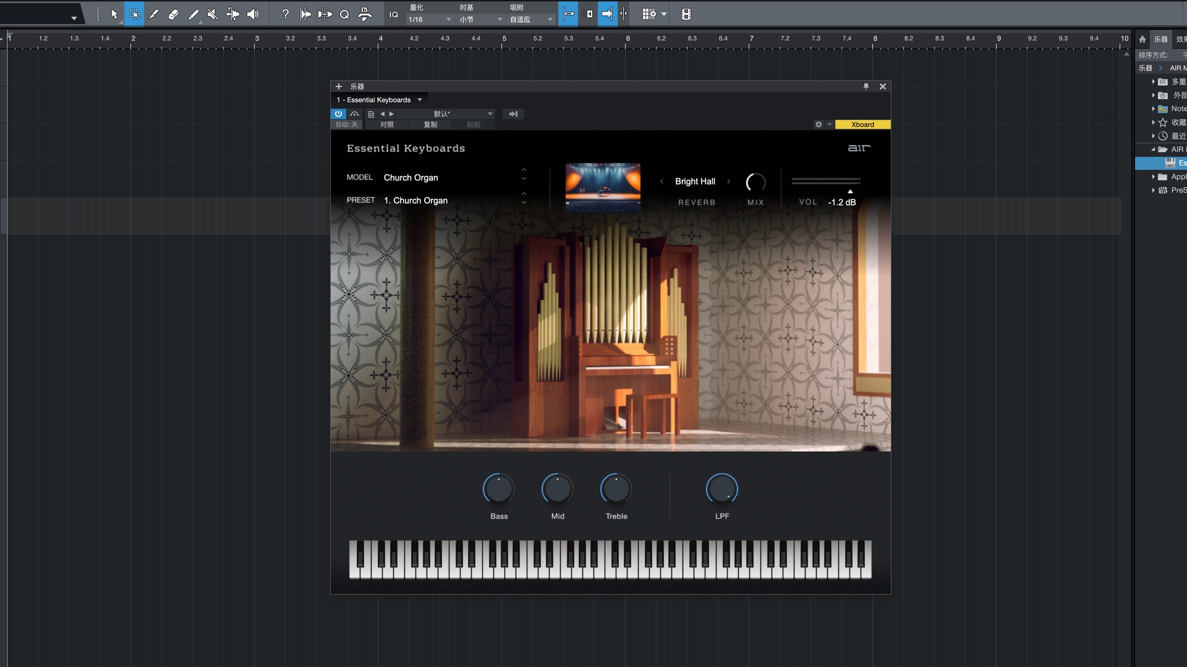
Task: Open the quantize 1/16 dropdown
Action: coord(430,20)
